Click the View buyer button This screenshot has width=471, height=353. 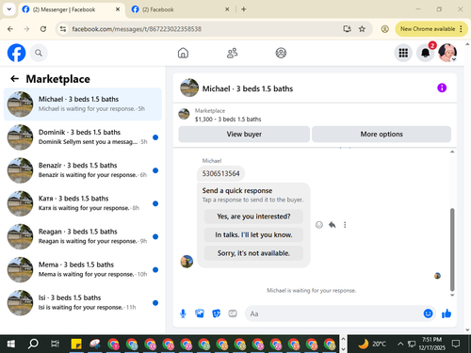click(244, 134)
